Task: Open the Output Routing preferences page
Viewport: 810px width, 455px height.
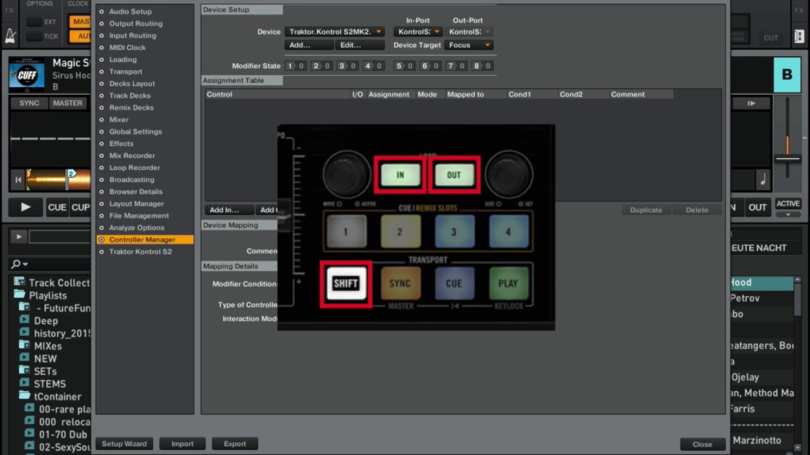Action: (135, 23)
